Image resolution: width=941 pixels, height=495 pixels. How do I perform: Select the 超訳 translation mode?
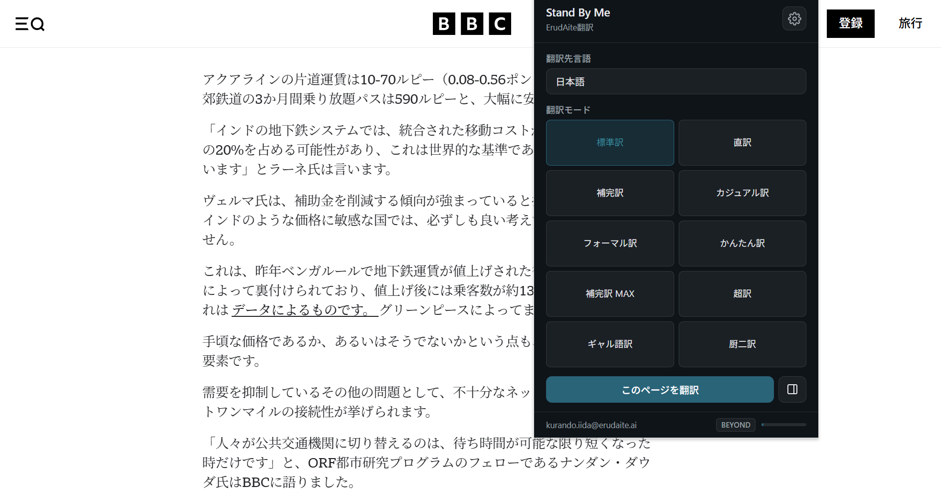coord(742,294)
